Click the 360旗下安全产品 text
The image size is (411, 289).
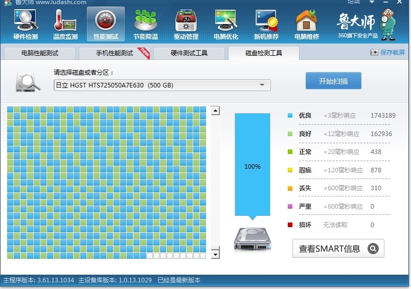tap(357, 35)
